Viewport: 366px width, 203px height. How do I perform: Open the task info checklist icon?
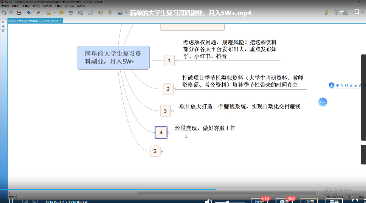point(110,12)
